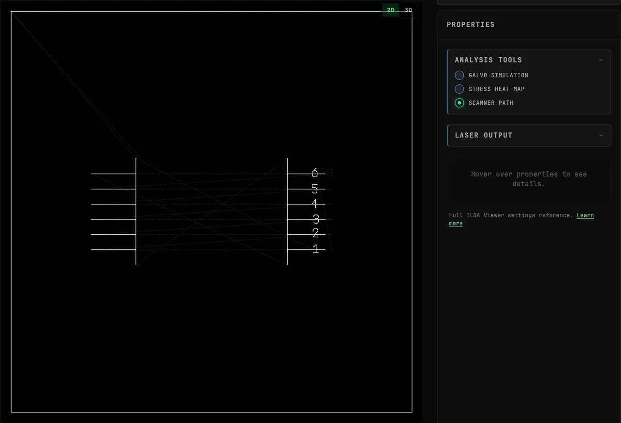
Task: Click the 'Full ILDA Viewer settings reference' text
Action: point(511,215)
